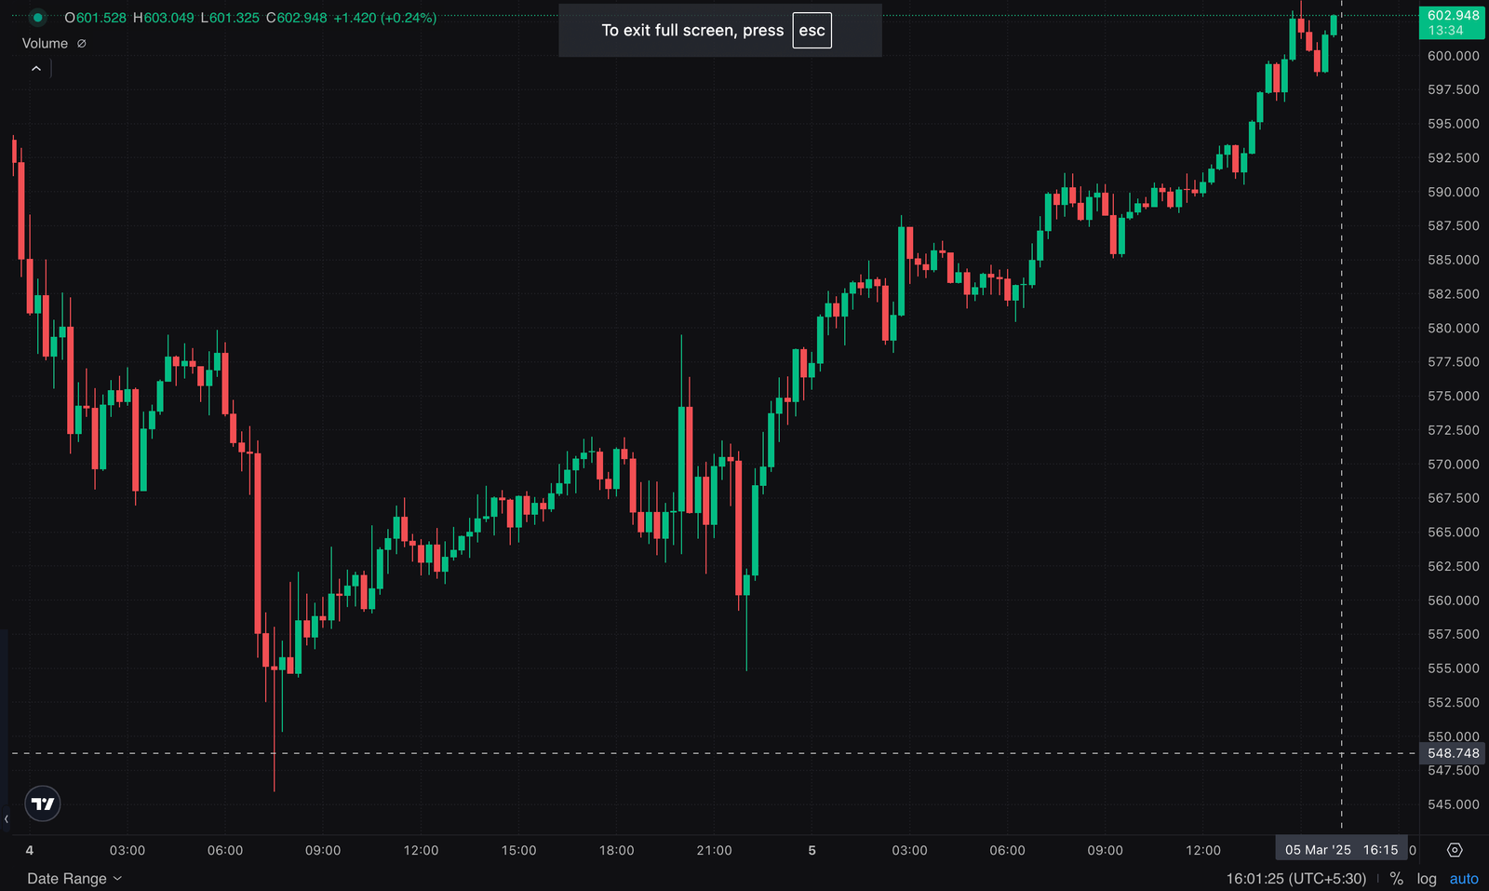Click the TradingView logo on the chart

[x=43, y=803]
